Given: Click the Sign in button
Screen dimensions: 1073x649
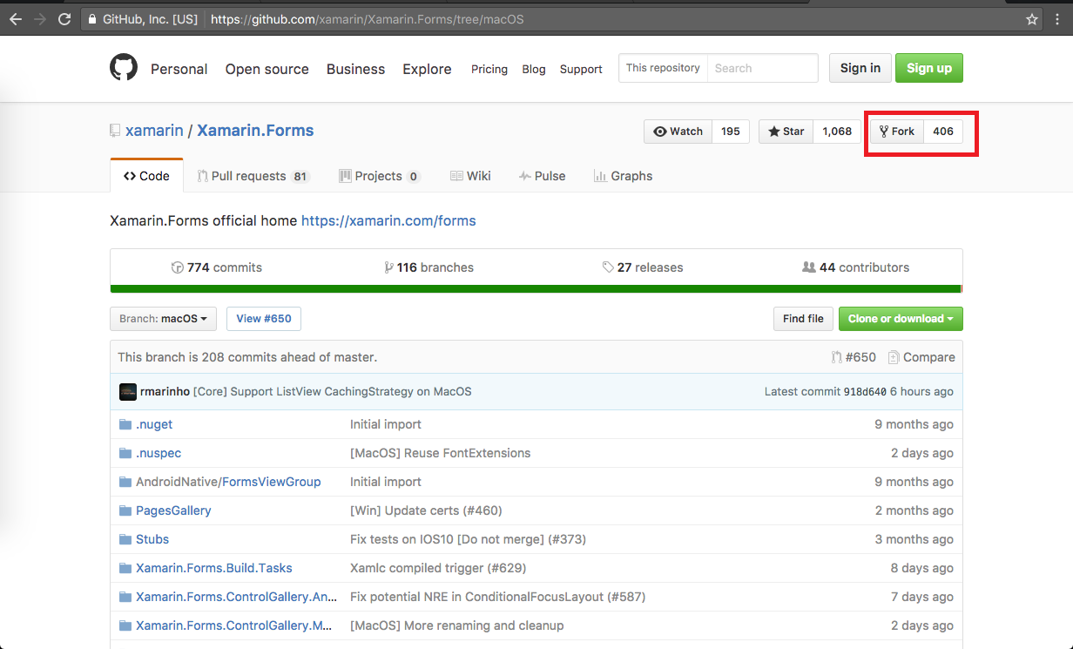Looking at the screenshot, I should click(860, 68).
